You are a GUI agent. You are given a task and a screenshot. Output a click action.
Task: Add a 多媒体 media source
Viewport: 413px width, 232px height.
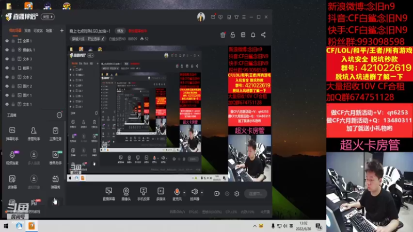tap(161, 194)
